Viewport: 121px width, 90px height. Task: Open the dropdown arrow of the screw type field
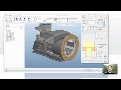point(96,18)
